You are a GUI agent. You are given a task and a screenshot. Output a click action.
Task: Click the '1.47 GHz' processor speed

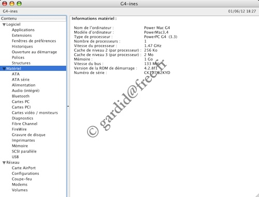pos(153,46)
